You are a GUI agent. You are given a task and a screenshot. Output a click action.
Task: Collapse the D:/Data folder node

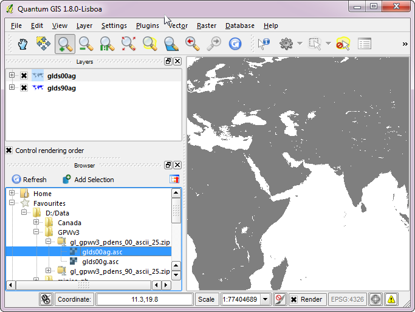point(24,212)
